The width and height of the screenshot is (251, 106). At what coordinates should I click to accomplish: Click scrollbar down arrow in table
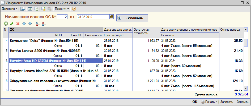pos(246,88)
